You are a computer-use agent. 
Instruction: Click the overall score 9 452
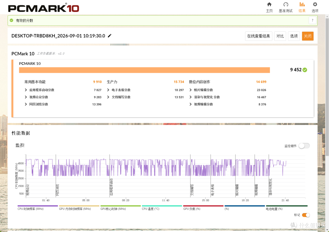(296, 70)
